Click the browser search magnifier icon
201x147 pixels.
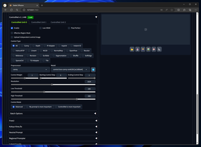tap(17, 10)
